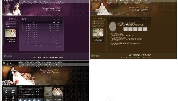178x101 pixels.
Task: Select first sidebar menu button in brown template
Action: click(x=98, y=21)
